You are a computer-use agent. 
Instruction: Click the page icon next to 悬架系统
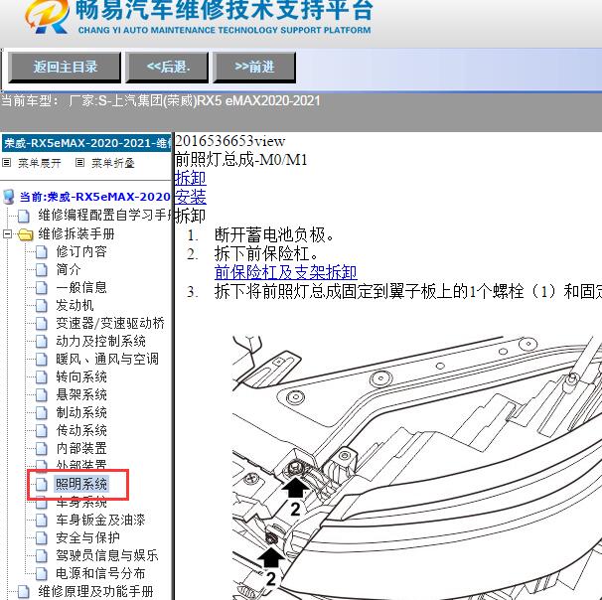(42, 395)
